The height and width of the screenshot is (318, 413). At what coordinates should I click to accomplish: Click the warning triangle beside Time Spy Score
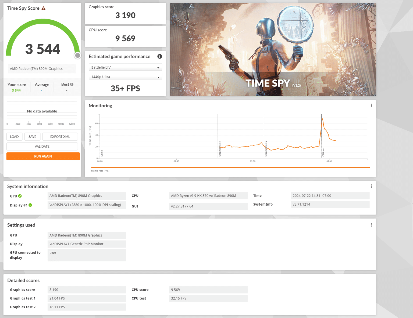tap(44, 8)
